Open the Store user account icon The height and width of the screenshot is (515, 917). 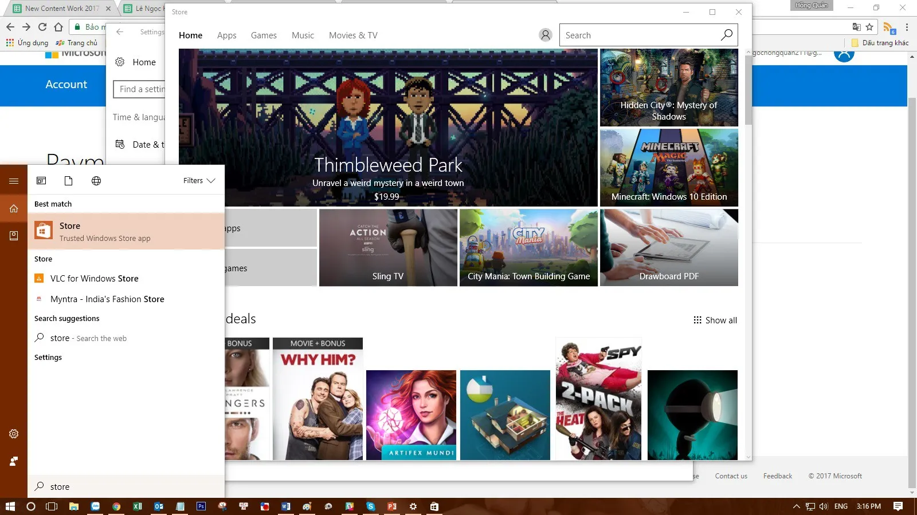(x=545, y=35)
